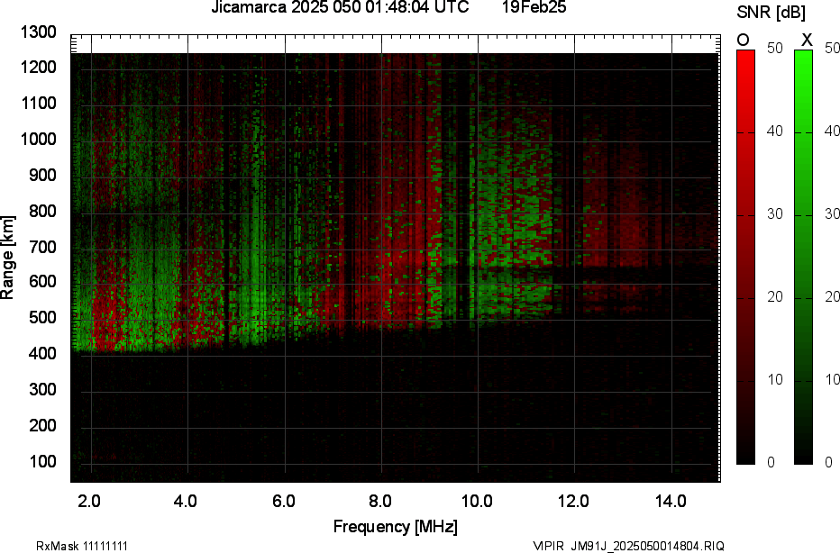The width and height of the screenshot is (840, 553).
Task: Click the plot title 'Jicamarca 2025 050 01:48:04 UTC'
Action: point(340,7)
